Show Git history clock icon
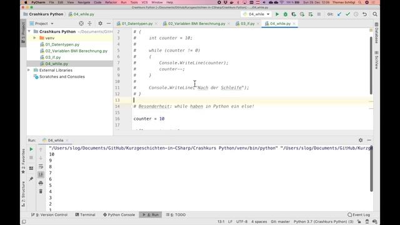400x225 pixels. pyautogui.click(x=356, y=14)
